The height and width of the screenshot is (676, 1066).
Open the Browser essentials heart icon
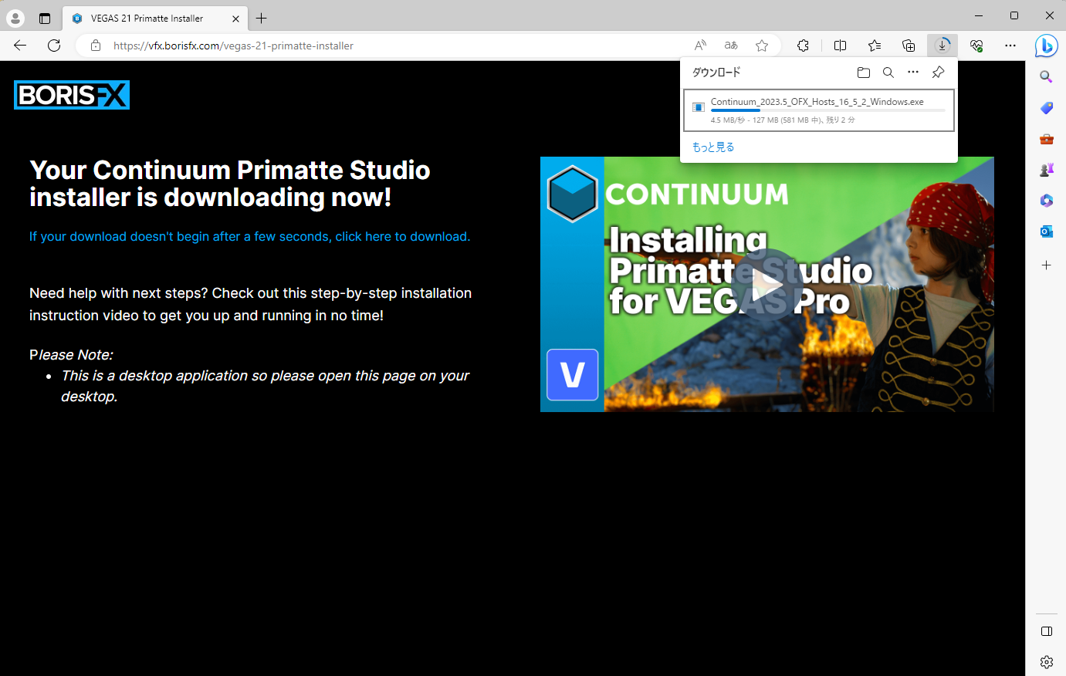pos(976,46)
